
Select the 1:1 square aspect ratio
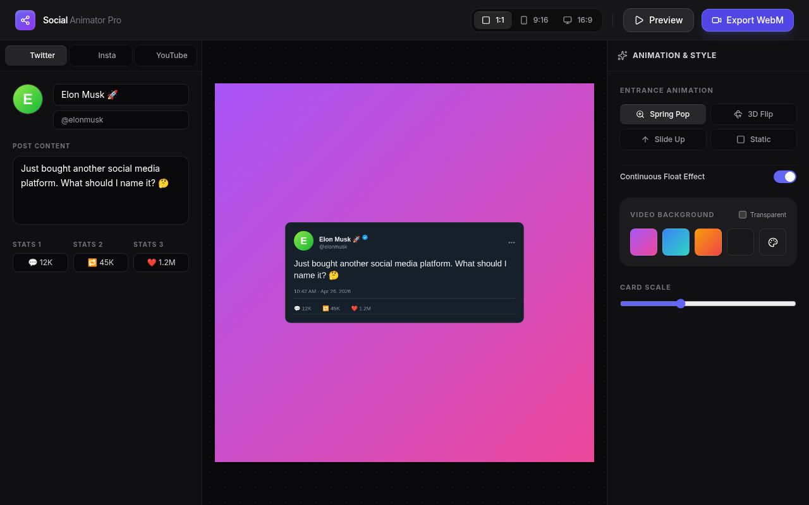493,20
